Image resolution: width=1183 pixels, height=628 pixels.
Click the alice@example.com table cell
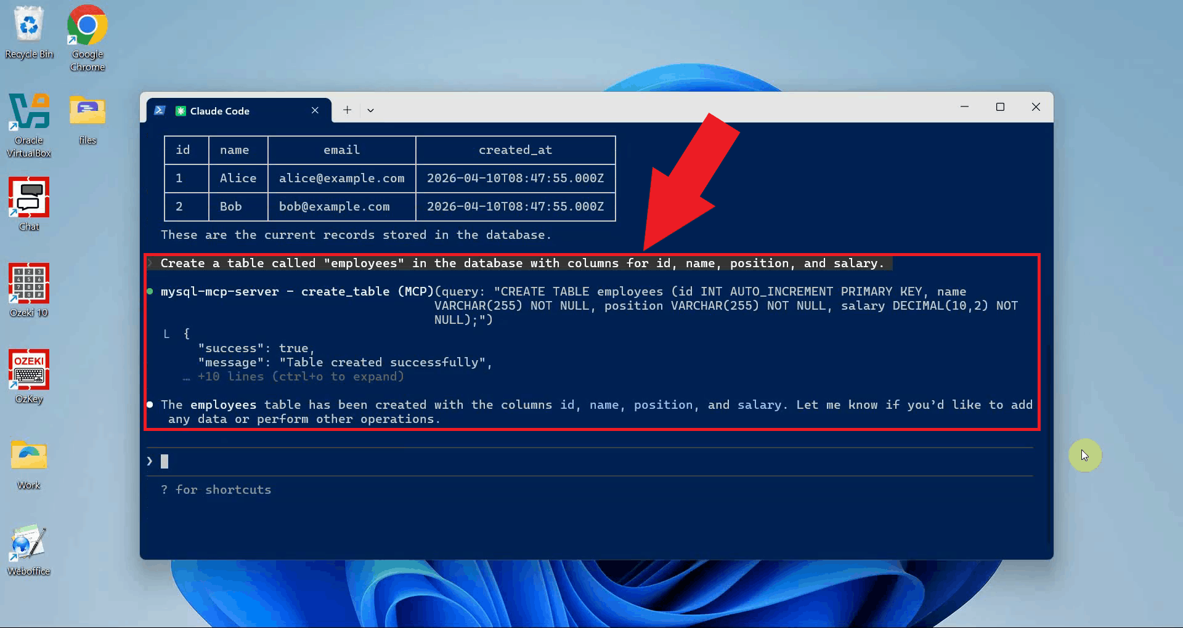(x=342, y=179)
